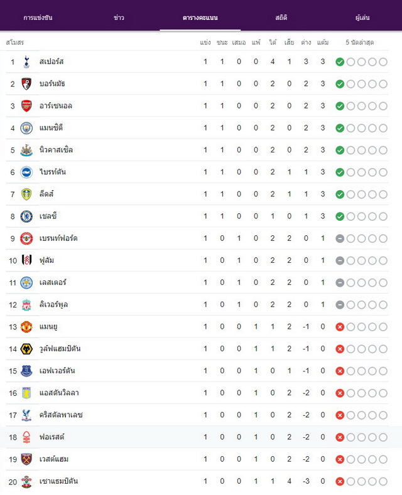The width and height of the screenshot is (402, 495).
Task: Open the ข่าว news tab
Action: pos(119,18)
